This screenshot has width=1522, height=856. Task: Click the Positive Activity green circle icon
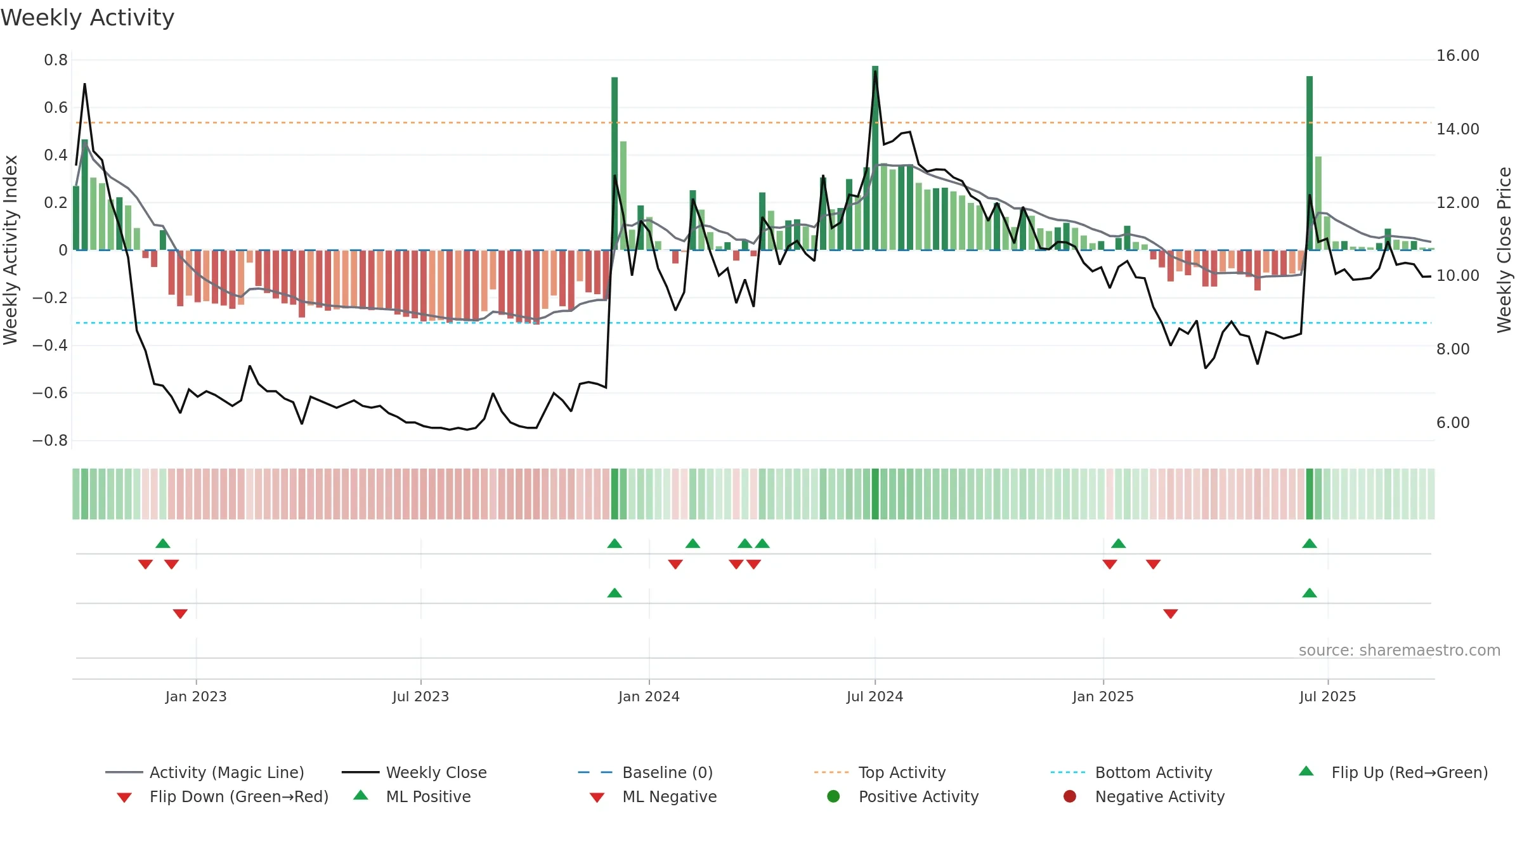pyautogui.click(x=833, y=796)
